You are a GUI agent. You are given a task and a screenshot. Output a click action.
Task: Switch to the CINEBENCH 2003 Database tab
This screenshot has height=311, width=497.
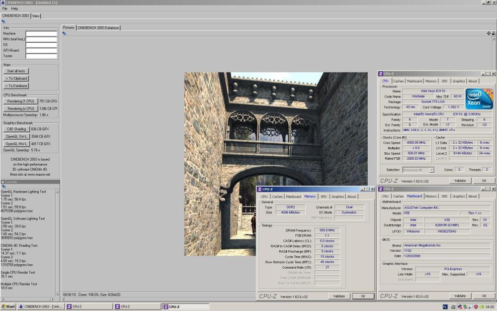point(98,28)
